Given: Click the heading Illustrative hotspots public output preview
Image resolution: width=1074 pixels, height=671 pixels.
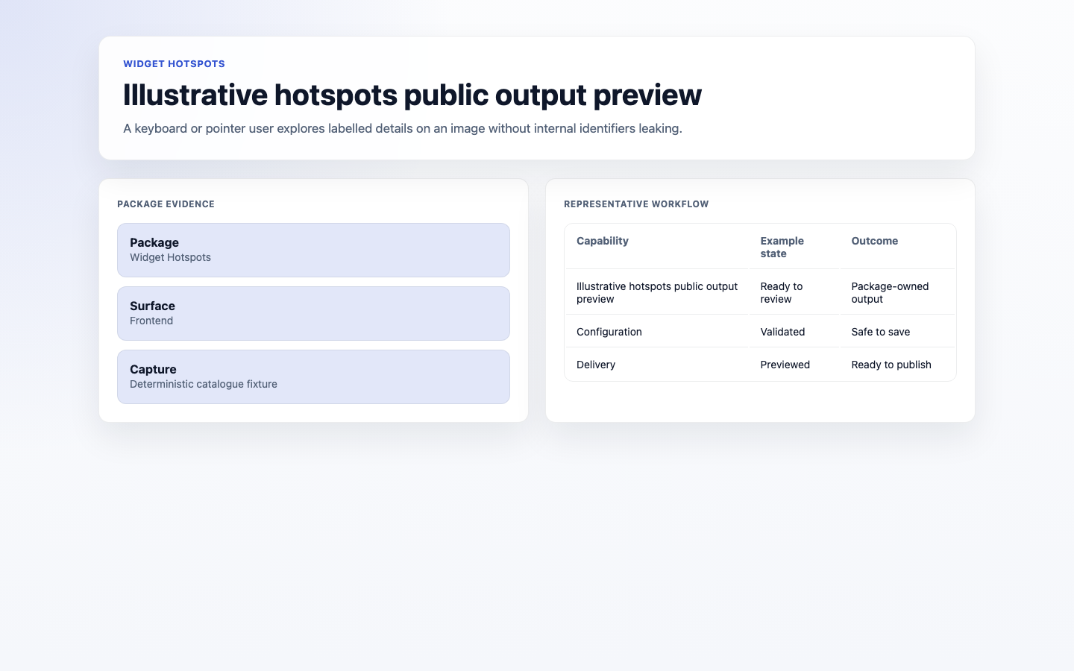Looking at the screenshot, I should click(412, 95).
